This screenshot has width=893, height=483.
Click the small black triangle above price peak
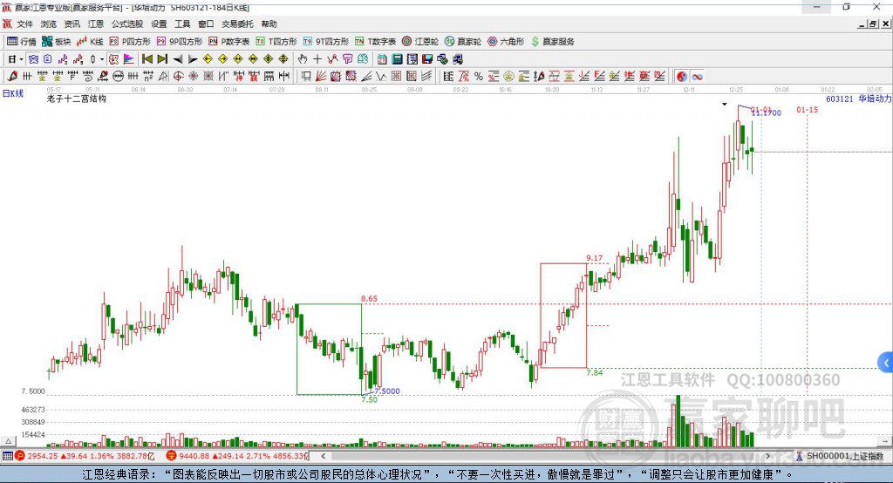coord(725,105)
